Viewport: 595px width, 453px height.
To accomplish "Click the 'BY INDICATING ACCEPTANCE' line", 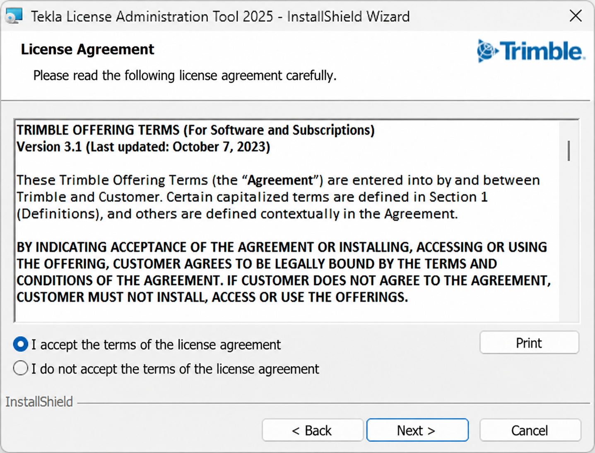I will [x=282, y=247].
